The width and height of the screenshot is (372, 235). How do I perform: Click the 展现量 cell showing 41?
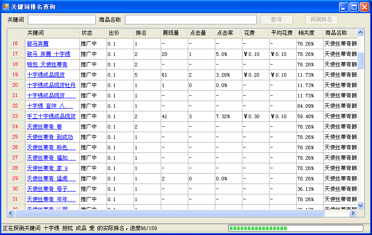[174, 116]
